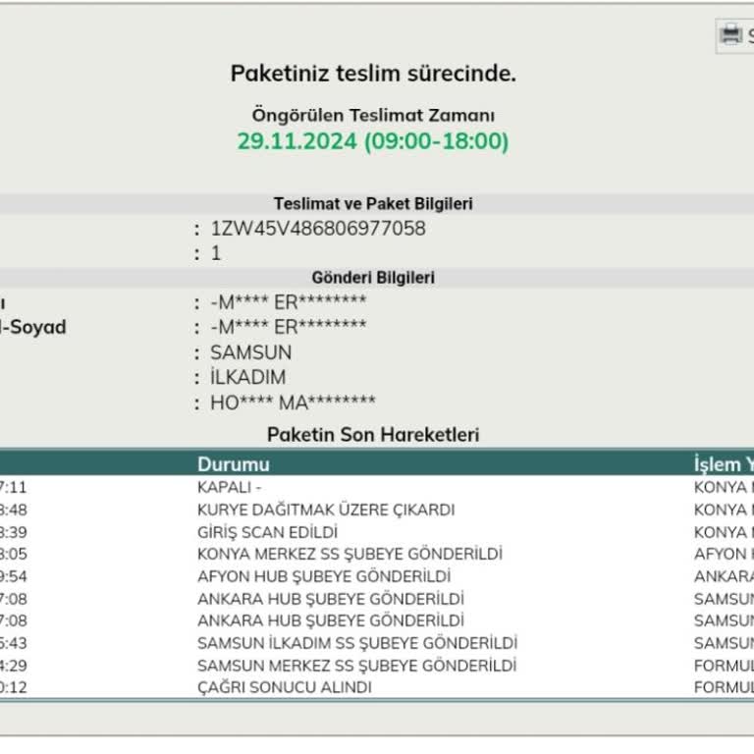Click the Paketin Son Hareketleri heading
This screenshot has width=754, height=754.
coord(373,434)
